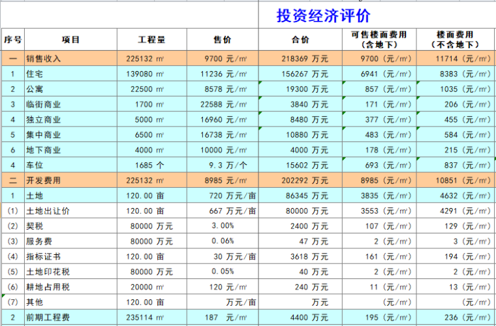Click the 可售楼面费用(含地下) header cell
This screenshot has height=326, width=496.
click(379, 40)
